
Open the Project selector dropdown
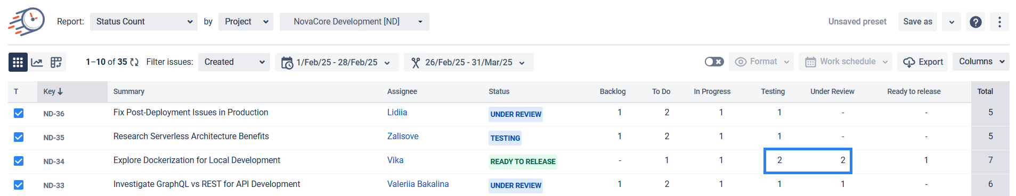tap(246, 22)
